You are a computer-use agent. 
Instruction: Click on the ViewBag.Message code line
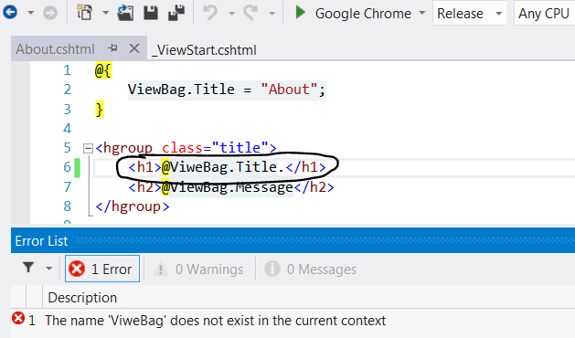point(231,187)
